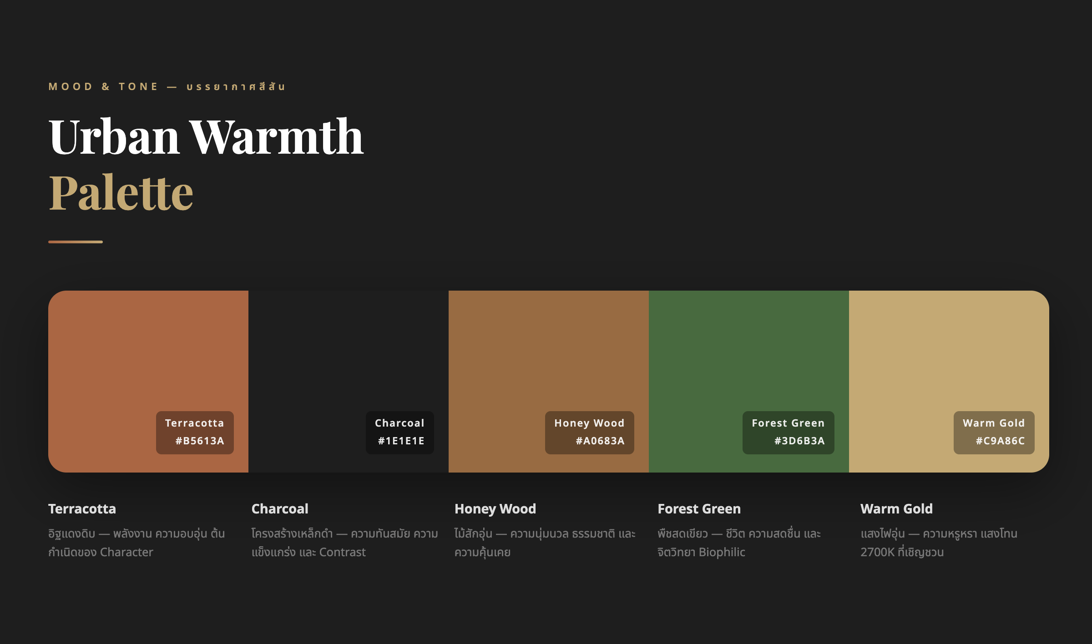1092x644 pixels.
Task: Click the orange divider line under title
Action: coord(76,242)
